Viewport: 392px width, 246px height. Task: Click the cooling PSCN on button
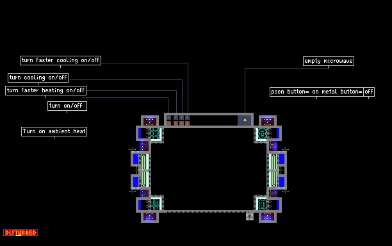181,117
